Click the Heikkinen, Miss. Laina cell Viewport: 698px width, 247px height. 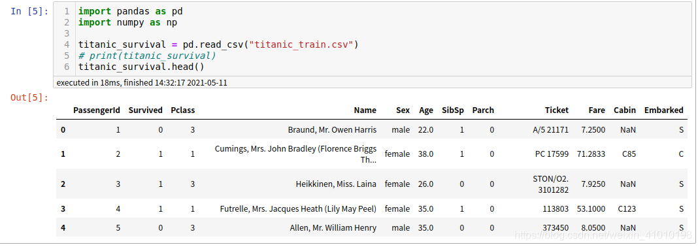coord(336,184)
